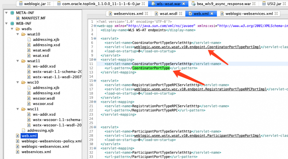Viewport: 288px width, 159px height.
Task: Fold the servlet block at line 26
Action: click(x=95, y=127)
